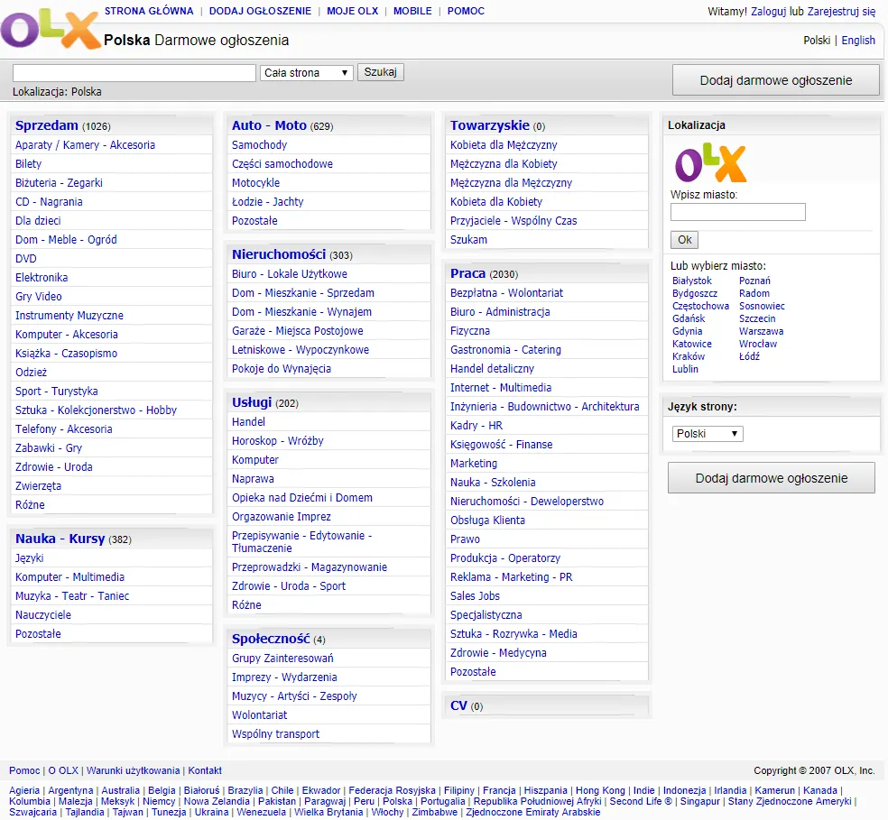
Task: Choose Kraków from the city list
Action: pos(688,356)
